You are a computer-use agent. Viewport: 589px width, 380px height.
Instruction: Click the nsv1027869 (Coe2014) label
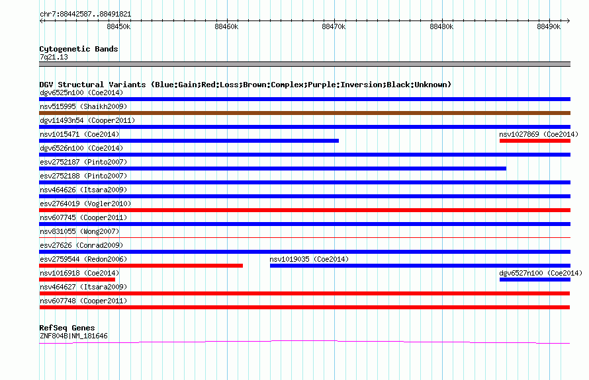[x=539, y=134]
